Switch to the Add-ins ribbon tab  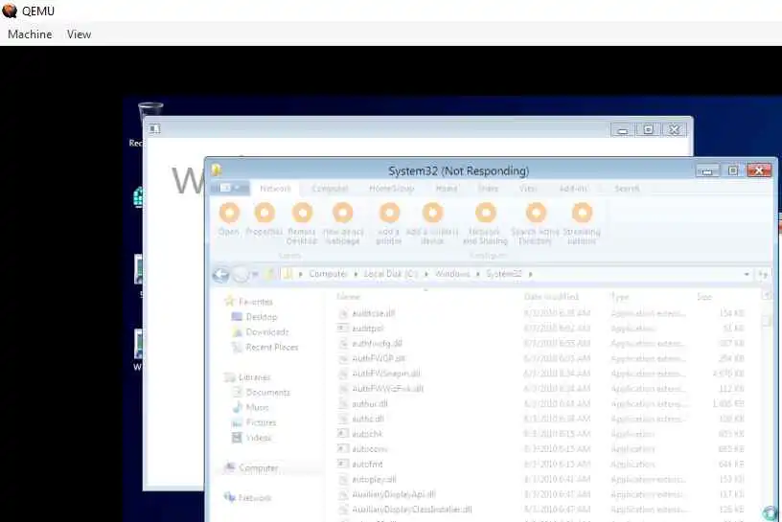point(573,189)
